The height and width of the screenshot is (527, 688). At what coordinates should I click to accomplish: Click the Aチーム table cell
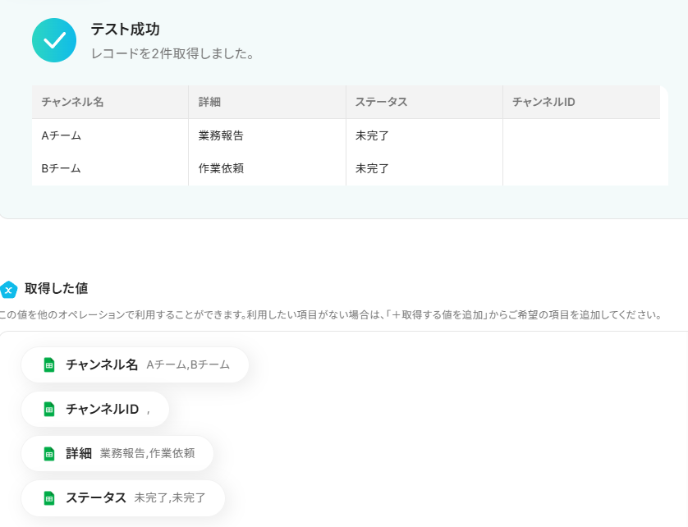pos(62,135)
